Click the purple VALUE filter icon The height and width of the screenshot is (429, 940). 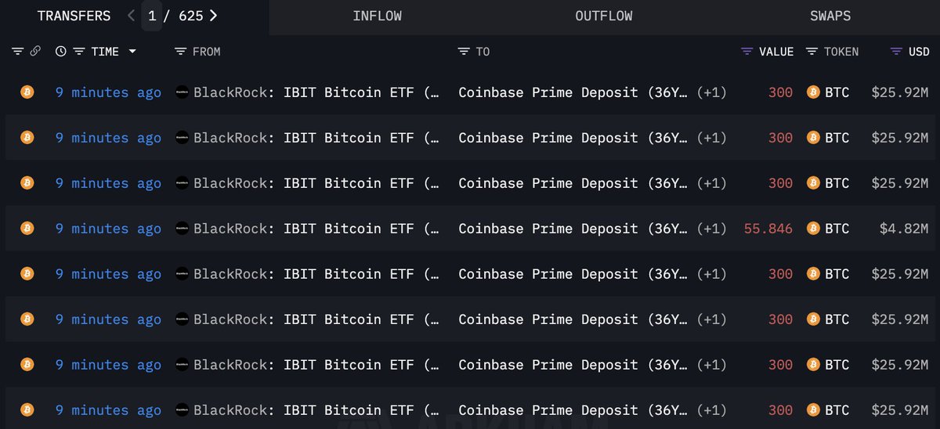click(x=747, y=52)
